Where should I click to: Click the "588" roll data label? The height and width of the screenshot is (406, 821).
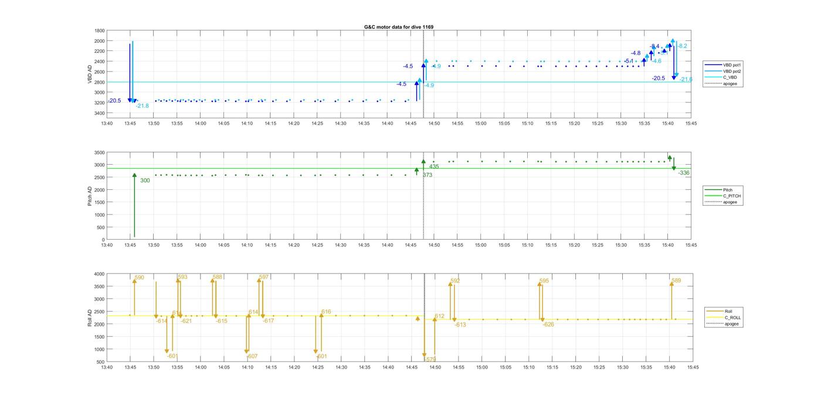click(x=218, y=277)
